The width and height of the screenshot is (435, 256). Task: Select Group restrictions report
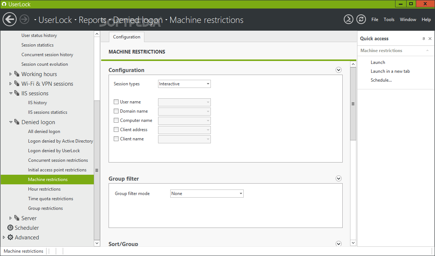pos(45,208)
